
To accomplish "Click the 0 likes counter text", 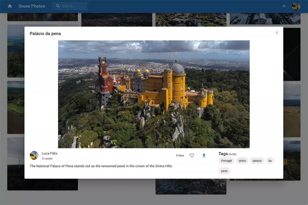I will (x=180, y=156).
